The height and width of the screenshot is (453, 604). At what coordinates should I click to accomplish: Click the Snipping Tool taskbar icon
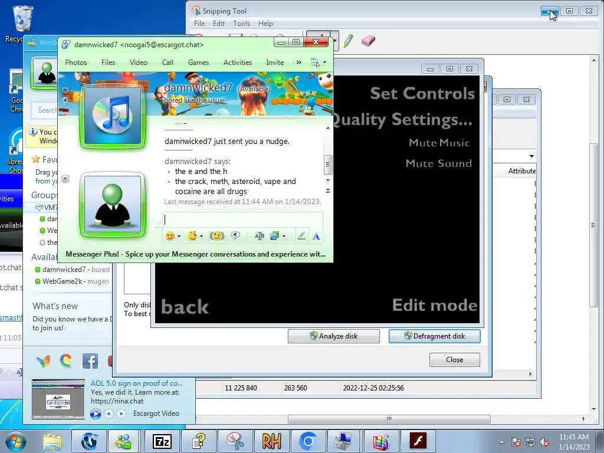[x=235, y=442]
